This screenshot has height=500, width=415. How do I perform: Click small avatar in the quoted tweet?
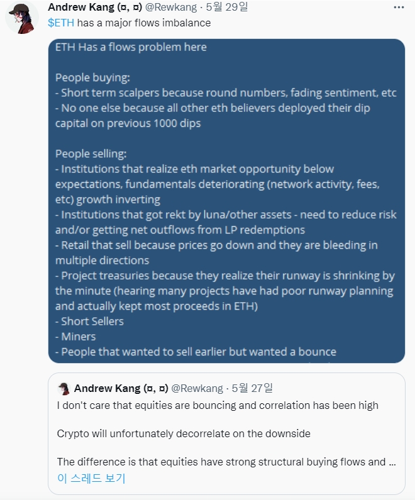tap(64, 388)
